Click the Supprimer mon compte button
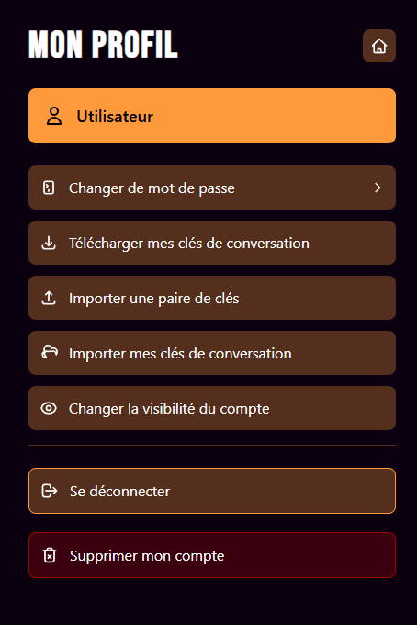417x625 pixels. click(x=212, y=555)
